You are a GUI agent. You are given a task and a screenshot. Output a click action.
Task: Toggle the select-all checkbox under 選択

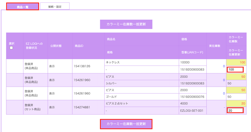tap(11, 48)
